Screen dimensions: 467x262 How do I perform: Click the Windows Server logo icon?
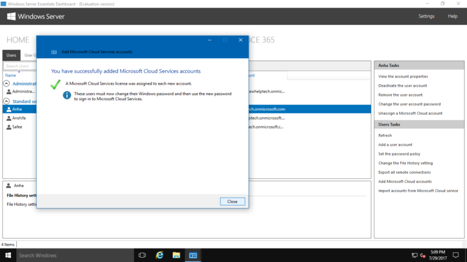click(11, 16)
